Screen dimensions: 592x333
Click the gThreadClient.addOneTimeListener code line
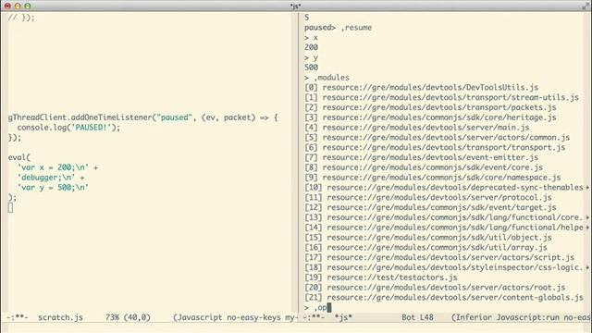pyautogui.click(x=143, y=117)
